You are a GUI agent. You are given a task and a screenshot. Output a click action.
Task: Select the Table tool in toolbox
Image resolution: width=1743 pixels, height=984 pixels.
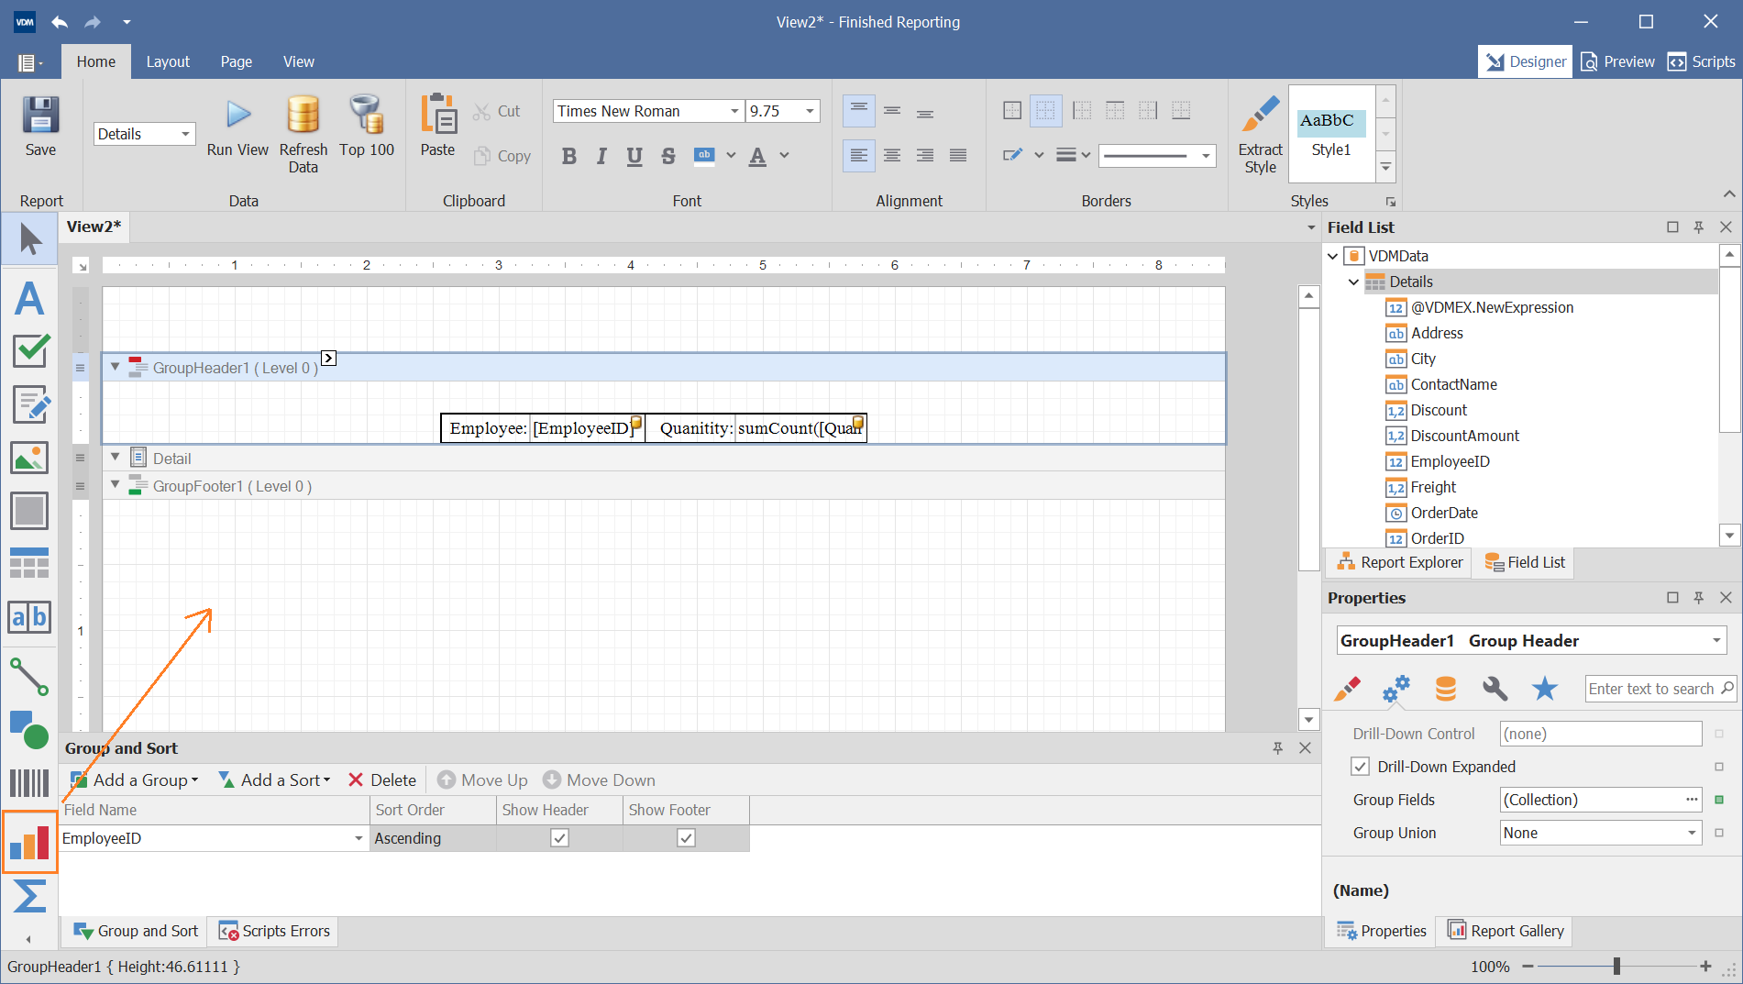29,563
